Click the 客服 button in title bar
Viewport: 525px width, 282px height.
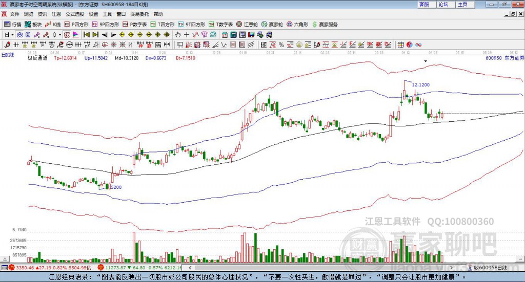pos(426,4)
